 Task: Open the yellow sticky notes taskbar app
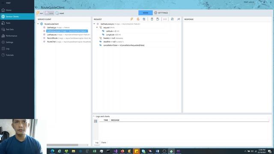tap(136, 151)
